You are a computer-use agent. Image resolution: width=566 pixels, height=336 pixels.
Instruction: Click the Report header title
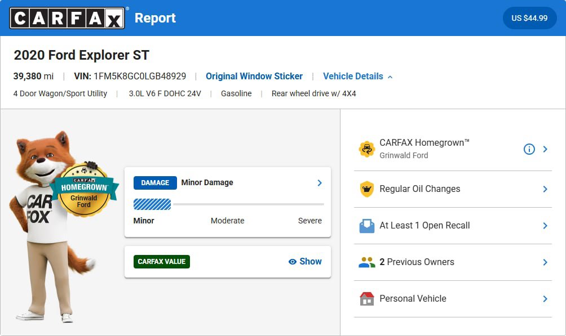pyautogui.click(x=155, y=18)
